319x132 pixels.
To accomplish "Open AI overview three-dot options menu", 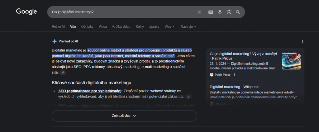I will (302, 42).
